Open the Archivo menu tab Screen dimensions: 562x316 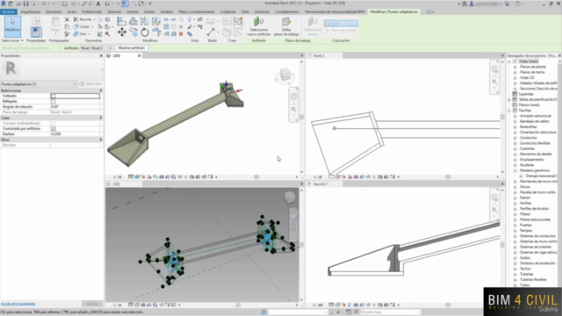point(8,11)
